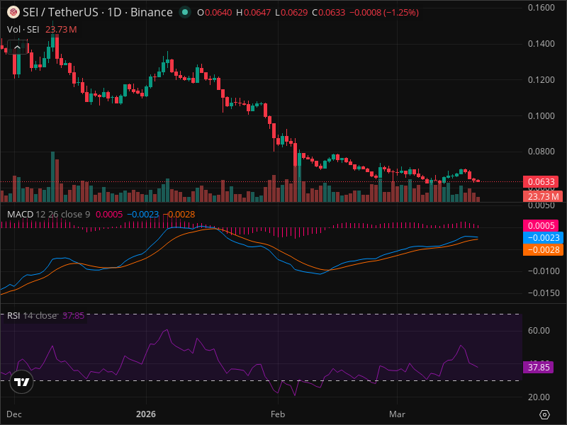The image size is (567, 425).
Task: Click the close value C0.0633 in header
Action: click(x=328, y=13)
